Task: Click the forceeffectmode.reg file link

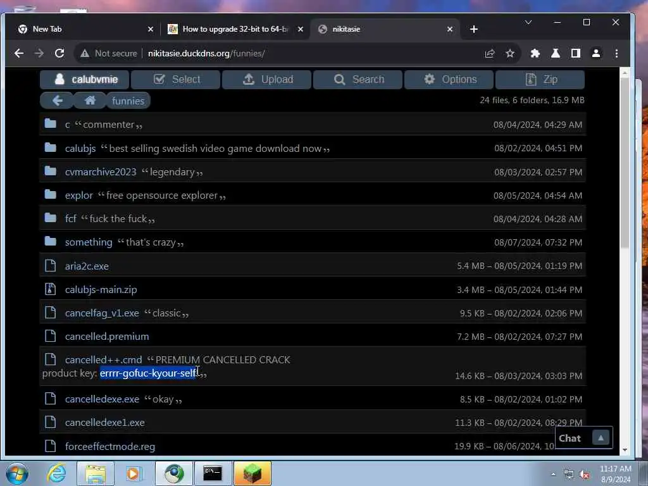Action: point(110,446)
